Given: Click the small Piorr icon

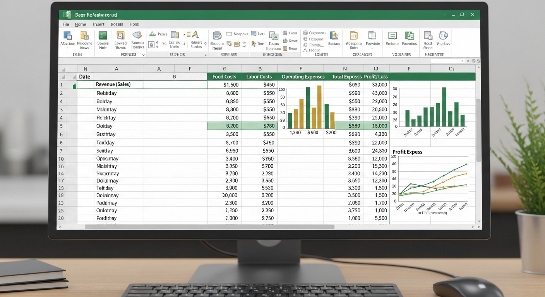Looking at the screenshot, I should (x=153, y=34).
